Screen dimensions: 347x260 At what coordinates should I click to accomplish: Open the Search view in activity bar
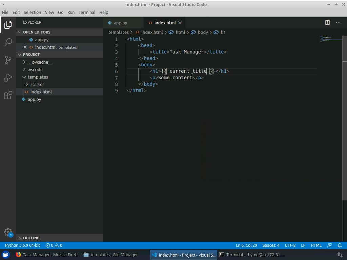coord(8,42)
